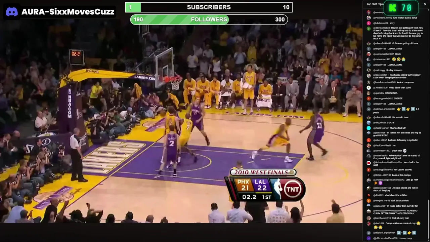The height and width of the screenshot is (242, 430).
Task: Click message 'look at lonzo man'
Action: (x=400, y=201)
